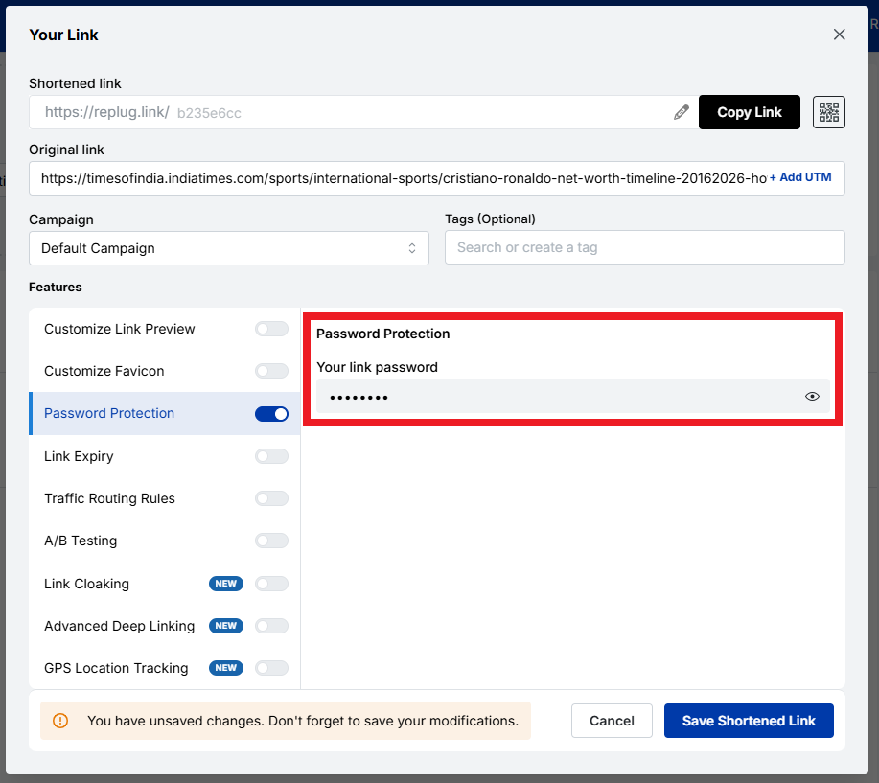Click Save Shortened Link
The height and width of the screenshot is (783, 879).
[749, 721]
